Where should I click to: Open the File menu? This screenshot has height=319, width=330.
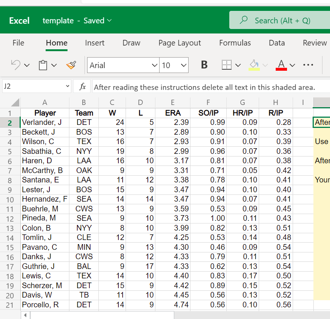point(18,43)
